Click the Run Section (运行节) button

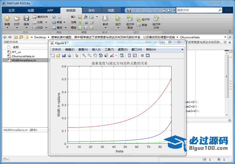pos(143,19)
